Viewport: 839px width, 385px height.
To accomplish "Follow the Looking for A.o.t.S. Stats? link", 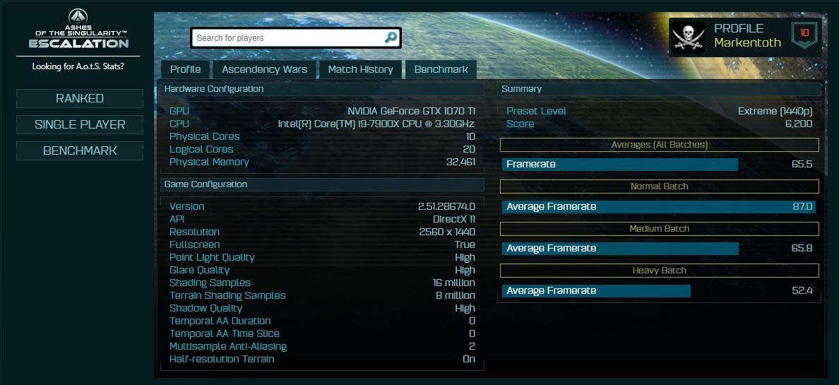I will [x=78, y=66].
